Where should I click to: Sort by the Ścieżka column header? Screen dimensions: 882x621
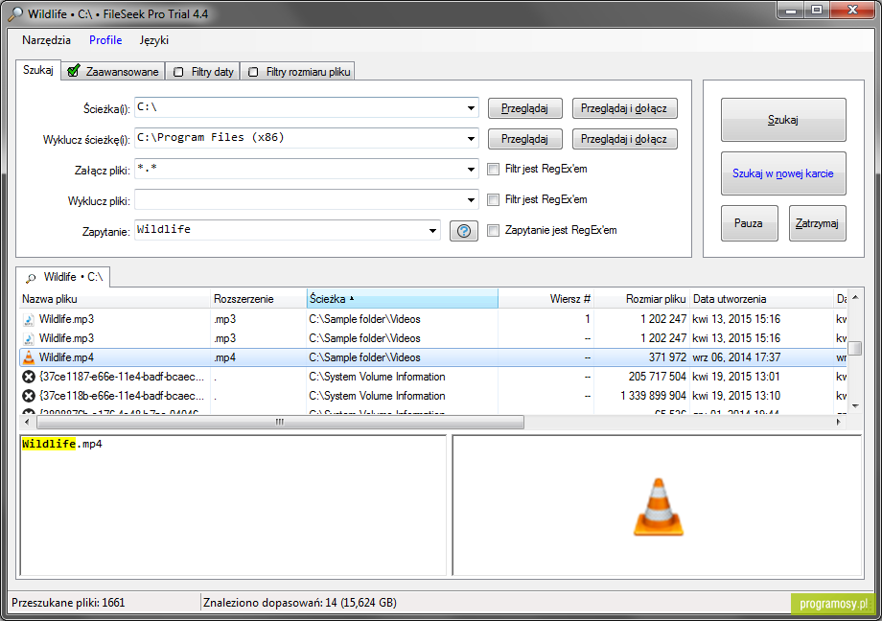[x=403, y=299]
